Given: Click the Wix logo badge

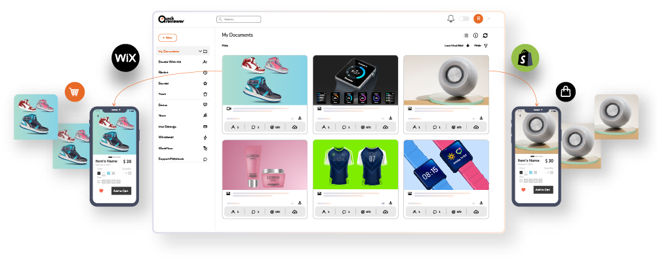Looking at the screenshot, I should pyautogui.click(x=125, y=58).
